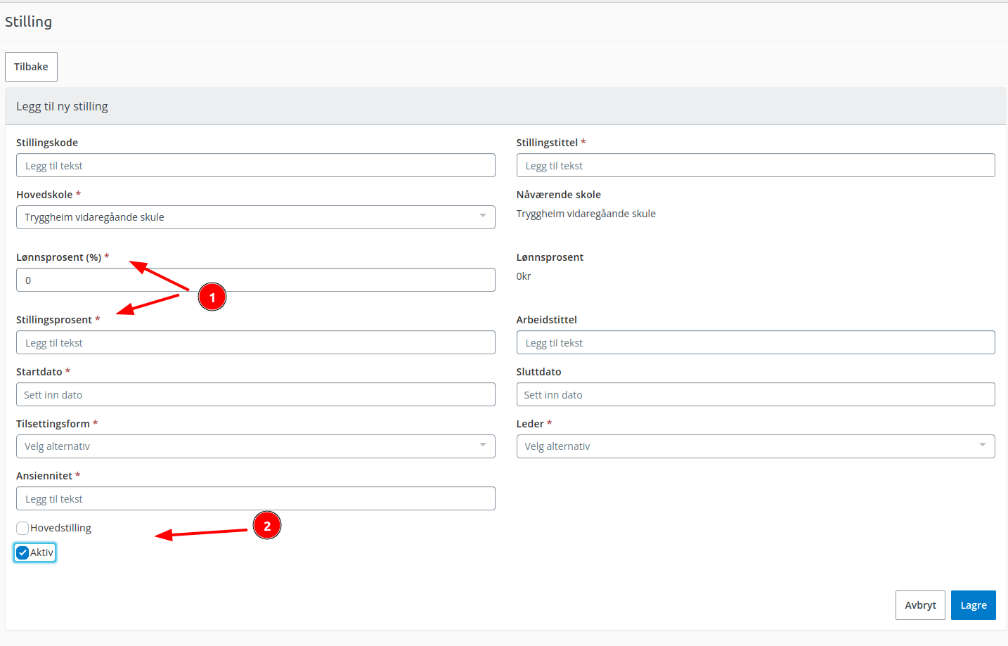Click the '0kr' Lønnsprosent value
The height and width of the screenshot is (646, 1008).
click(524, 276)
